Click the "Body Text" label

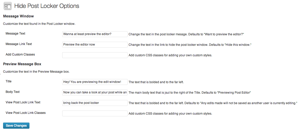[x=13, y=92]
